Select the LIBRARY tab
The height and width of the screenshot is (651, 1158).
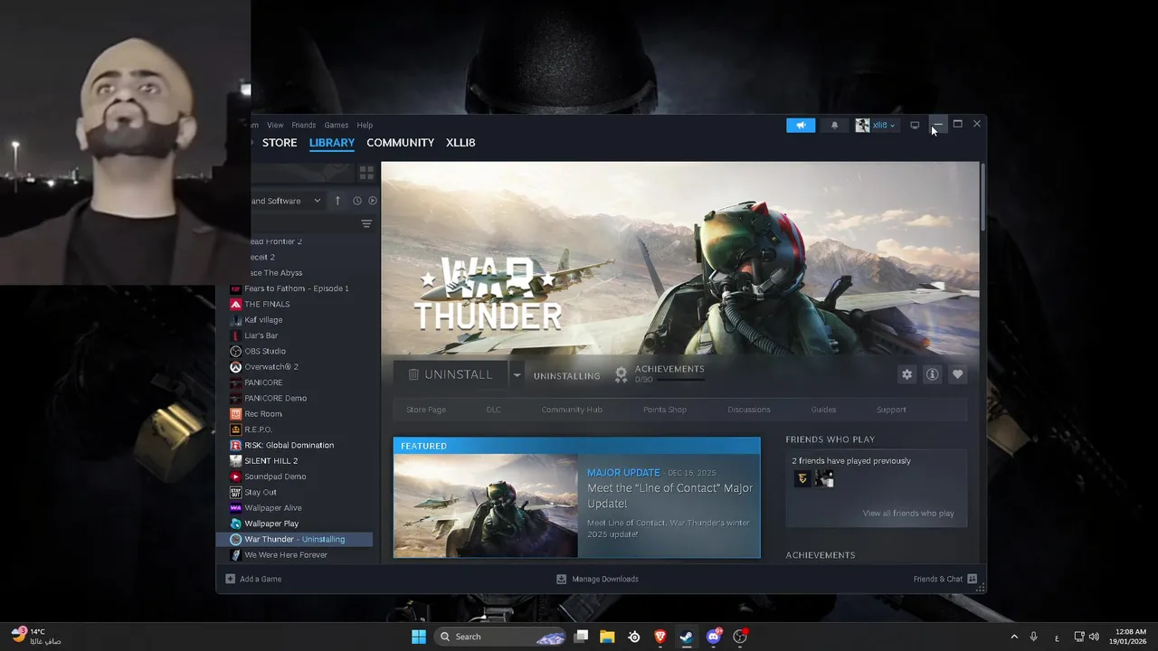tap(332, 143)
